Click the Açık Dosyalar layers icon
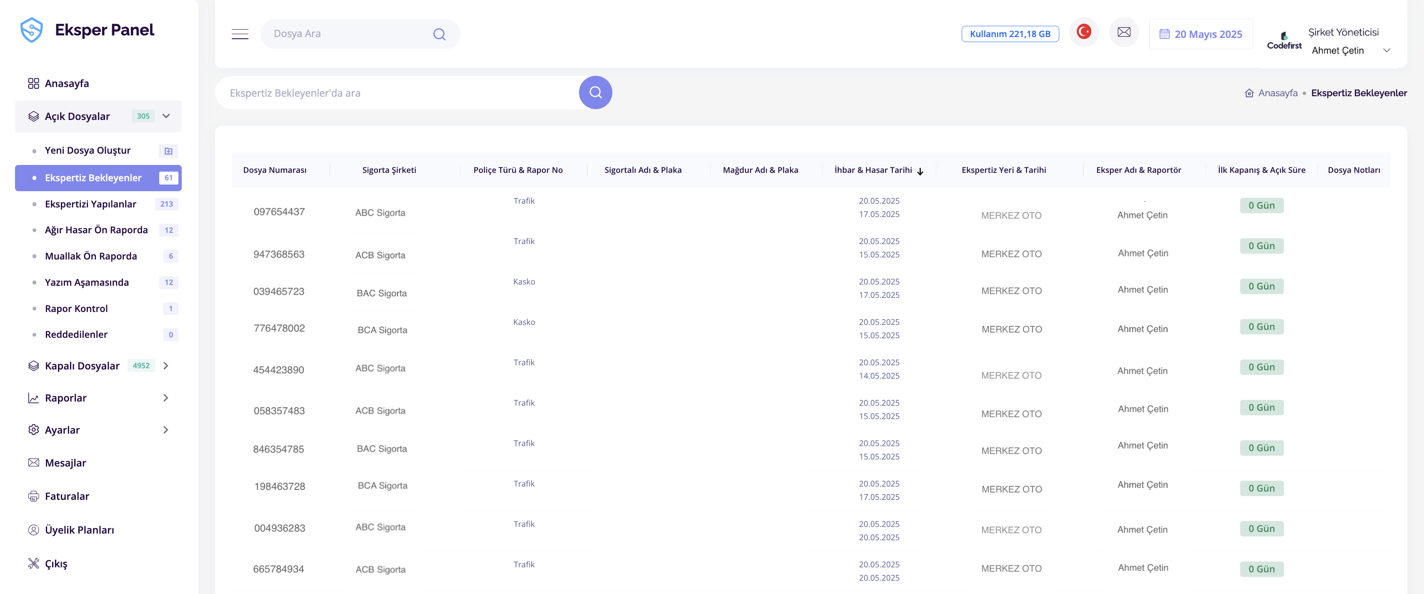This screenshot has width=1424, height=594. click(x=33, y=116)
